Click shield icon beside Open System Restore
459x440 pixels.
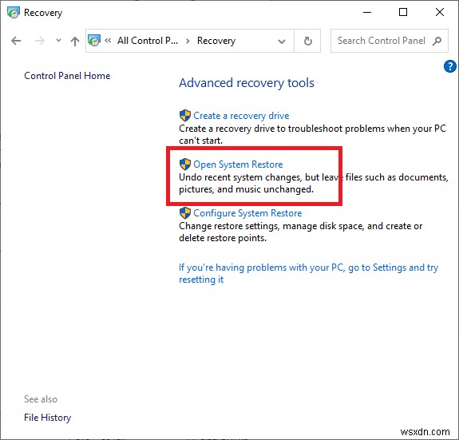click(x=185, y=165)
